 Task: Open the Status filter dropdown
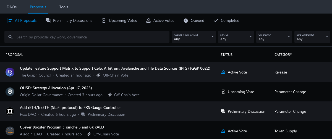(x=236, y=37)
